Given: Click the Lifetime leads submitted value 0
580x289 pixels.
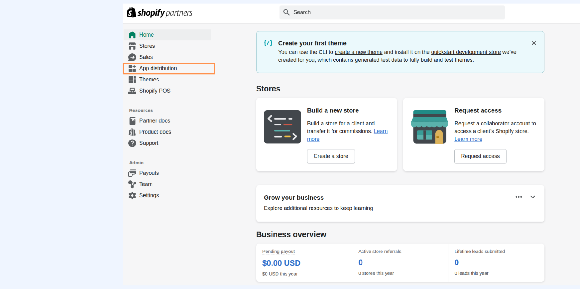Looking at the screenshot, I should pos(457,262).
